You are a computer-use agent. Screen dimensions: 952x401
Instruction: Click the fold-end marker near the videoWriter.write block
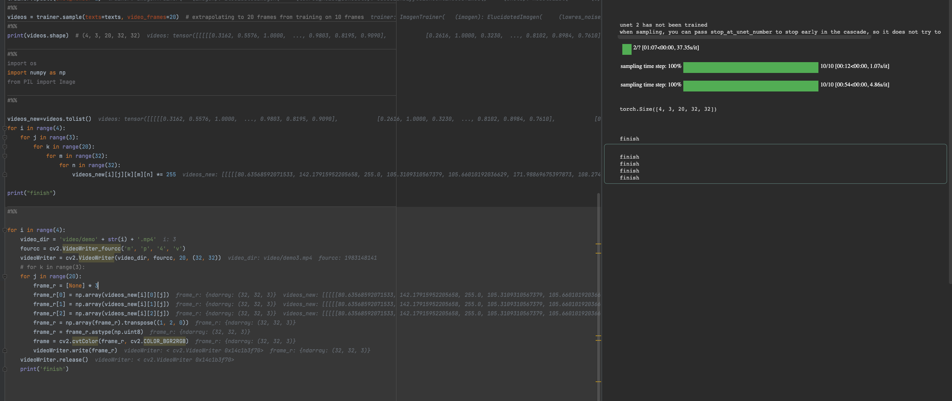point(5,350)
